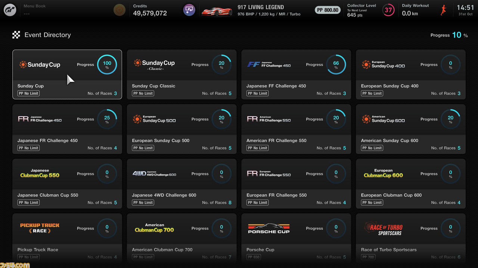Click American FR Challenge 550 title text
The height and width of the screenshot is (268, 478).
pyautogui.click(x=276, y=141)
